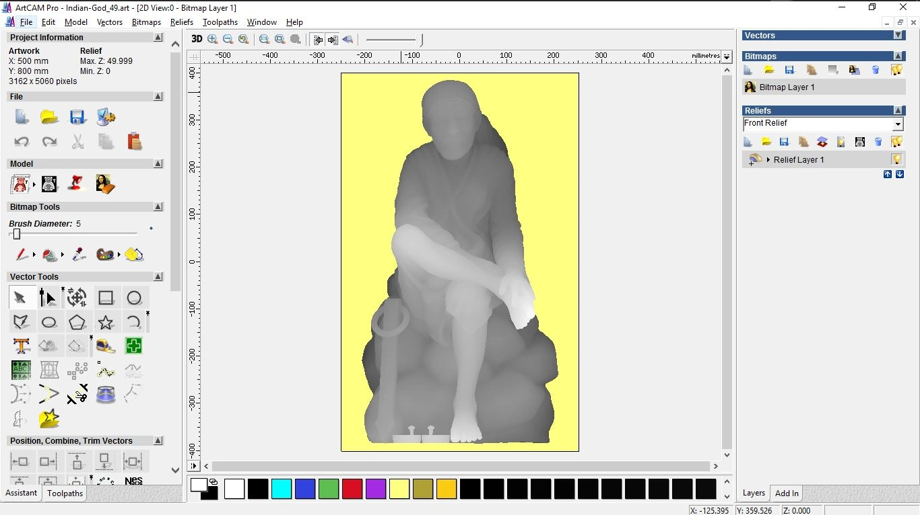
Task: Open the Toolpaths menu
Action: [220, 22]
